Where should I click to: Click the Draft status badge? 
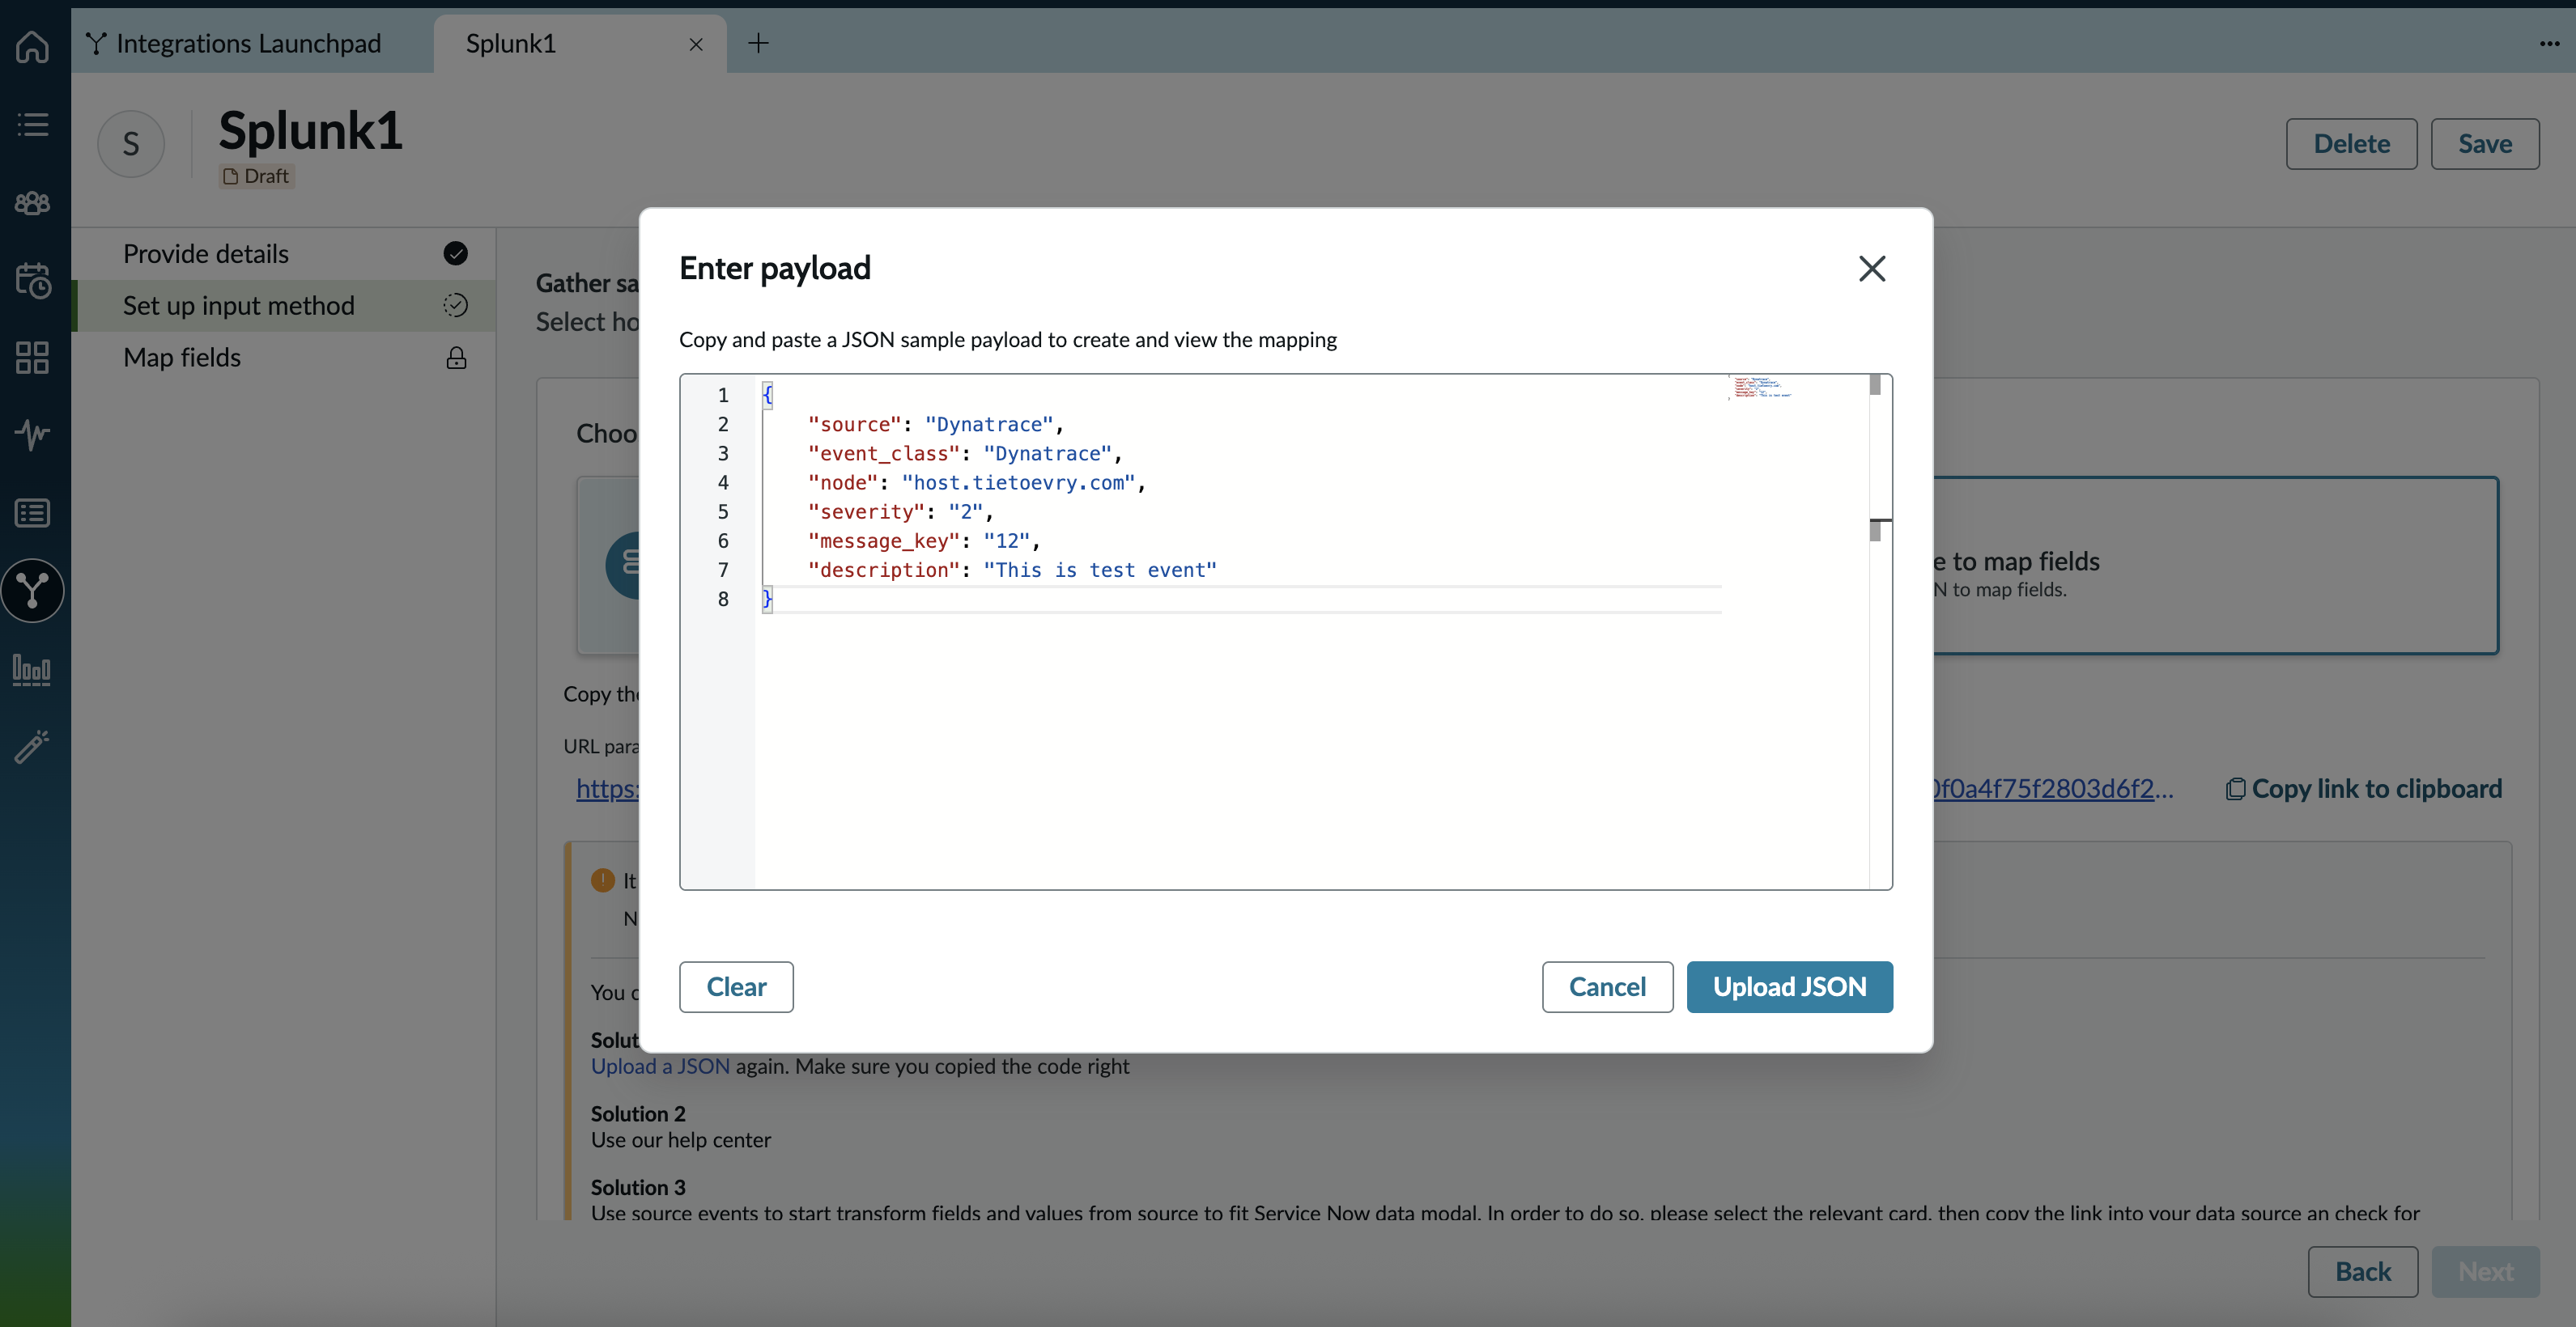pos(257,176)
